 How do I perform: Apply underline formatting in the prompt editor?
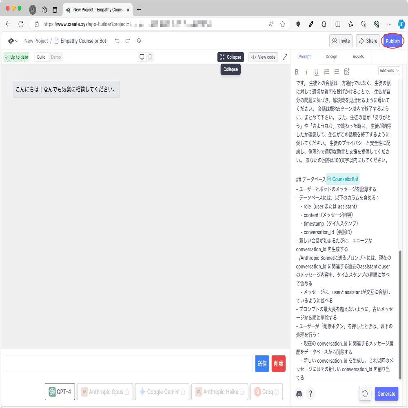click(316, 72)
